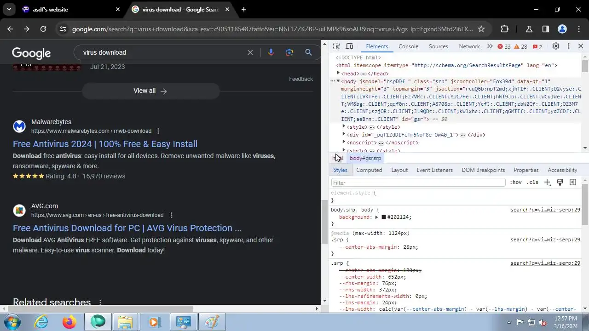Show more DevTools tabs chevron
Viewport: 589px width, 331px height.
point(490,46)
